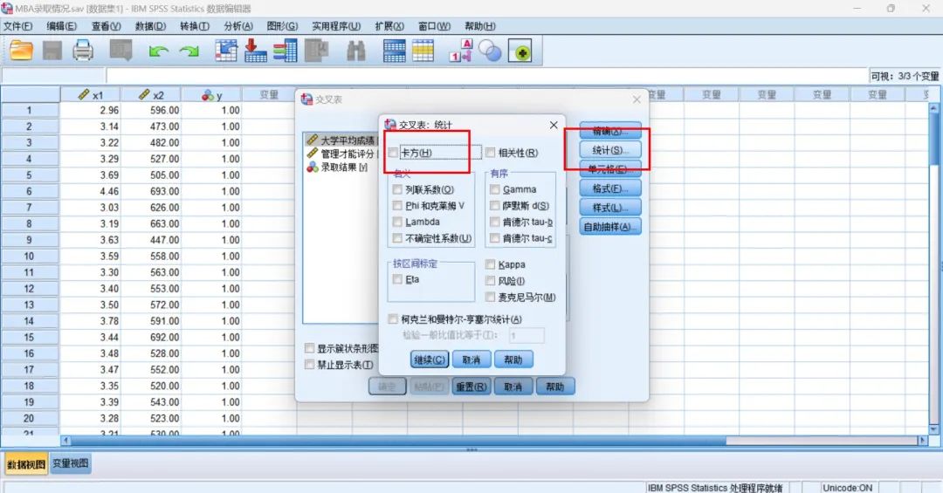Image resolution: width=943 pixels, height=493 pixels.
Task: Check 肯德尔 tau-c option
Action: tap(494, 238)
